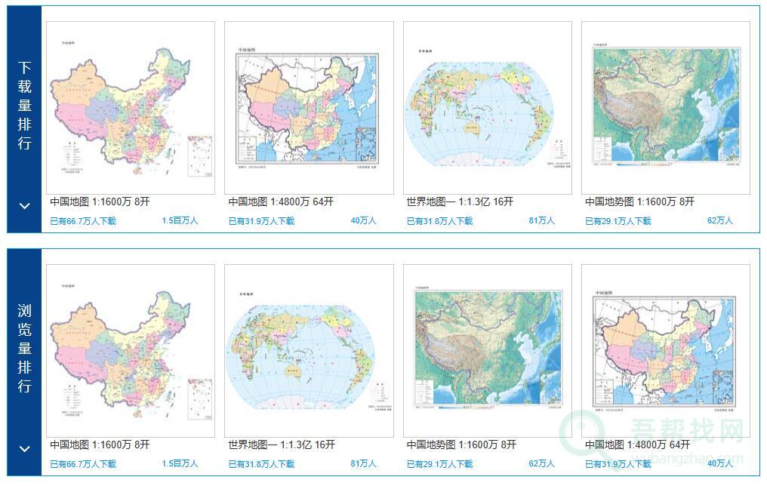Image resolution: width=767 pixels, height=486 pixels.
Task: Click the 已有31.9万人下载 statistic
Action: tap(260, 221)
